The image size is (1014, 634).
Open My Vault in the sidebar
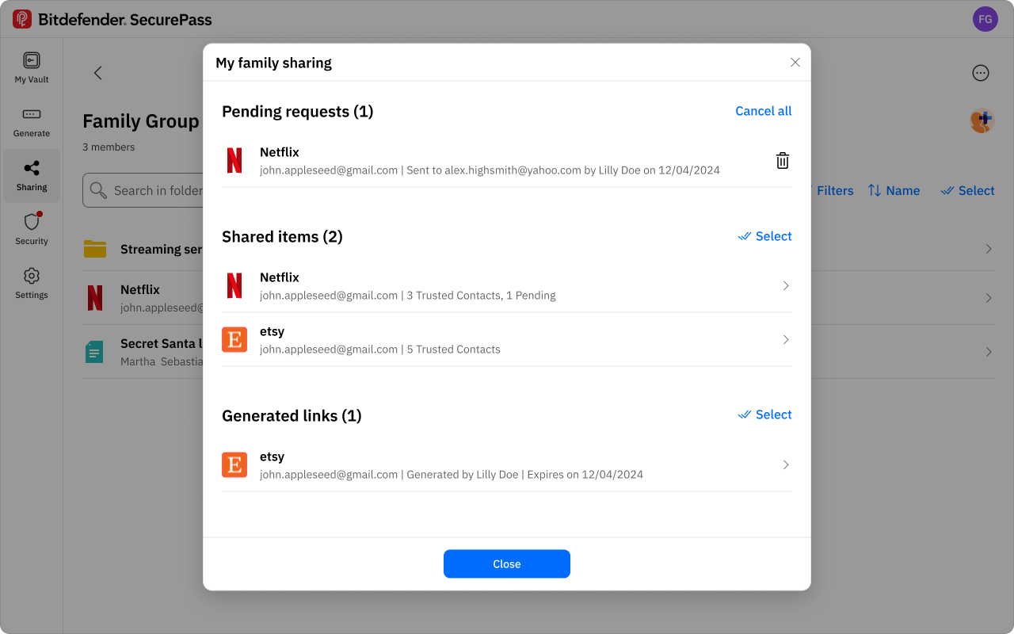[x=32, y=67]
